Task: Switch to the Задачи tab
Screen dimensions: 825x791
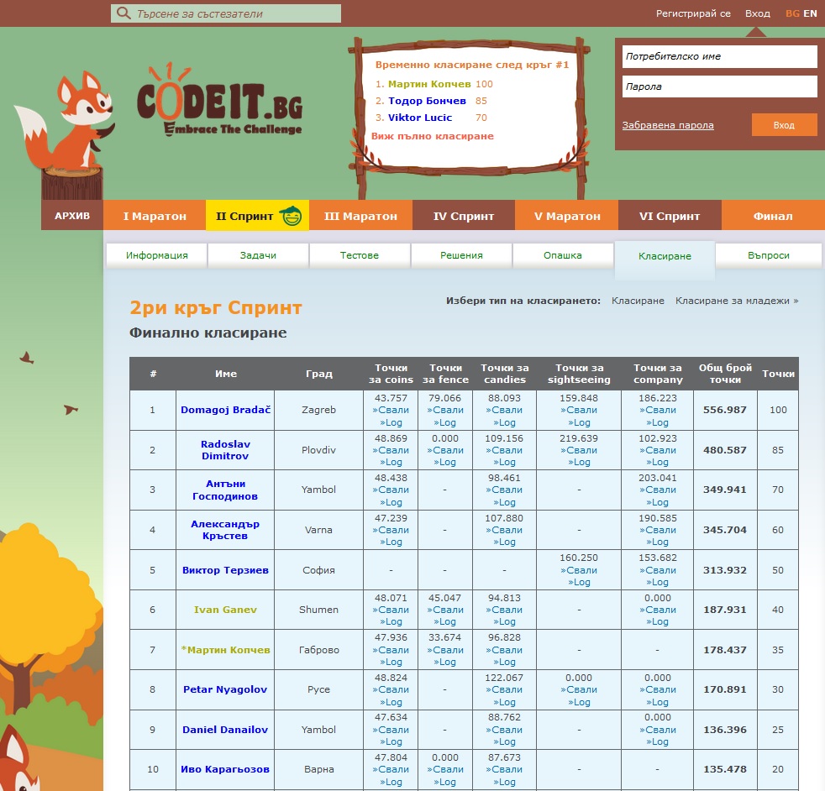Action: click(258, 255)
